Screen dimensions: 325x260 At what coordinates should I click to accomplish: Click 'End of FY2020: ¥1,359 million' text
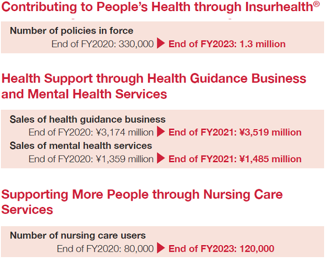pyautogui.click(x=91, y=159)
